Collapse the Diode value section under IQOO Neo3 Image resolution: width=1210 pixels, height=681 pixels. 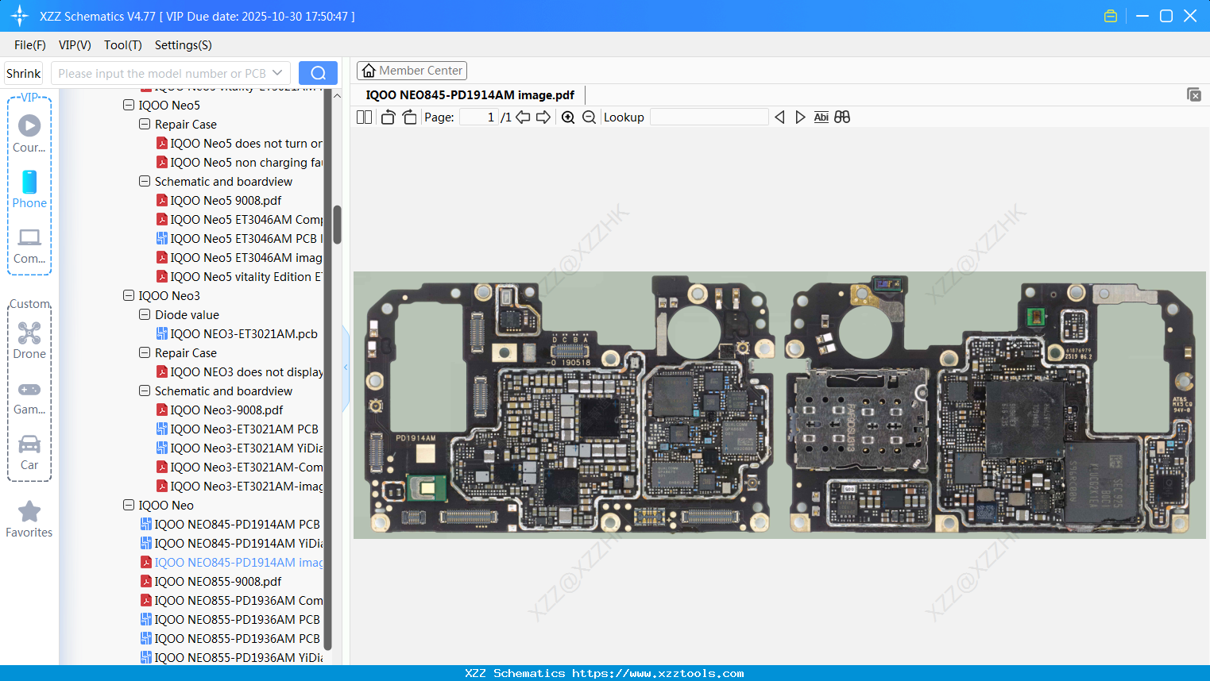(144, 314)
